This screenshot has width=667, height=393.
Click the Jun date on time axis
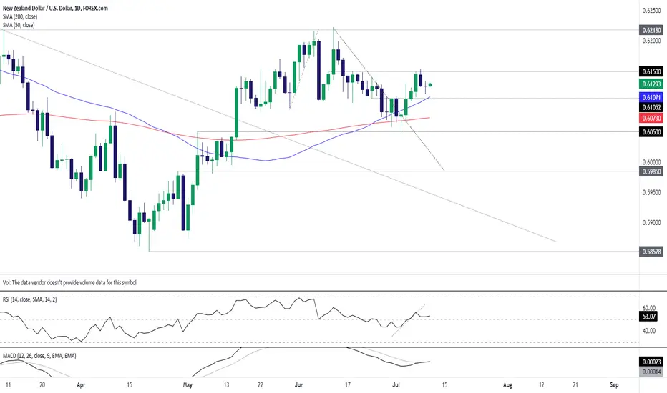(x=299, y=385)
